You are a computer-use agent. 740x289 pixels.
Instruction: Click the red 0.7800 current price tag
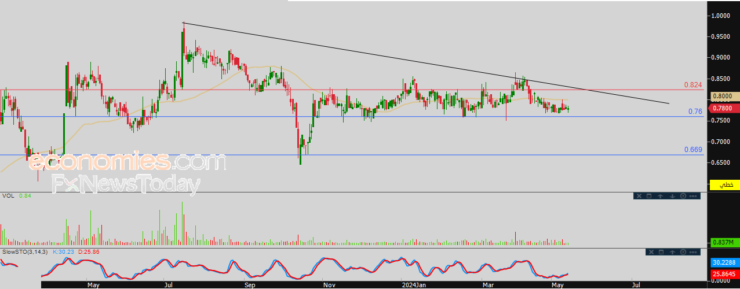pos(724,108)
